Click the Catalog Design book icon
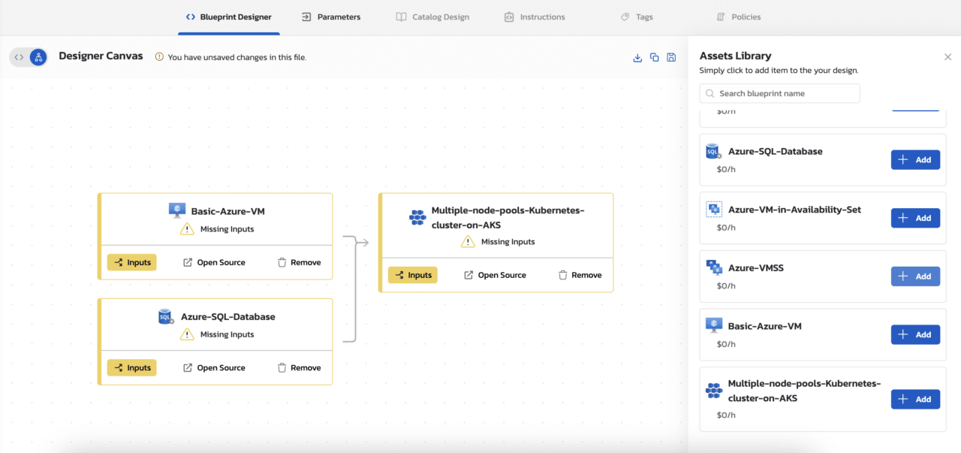The image size is (961, 453). click(x=402, y=17)
